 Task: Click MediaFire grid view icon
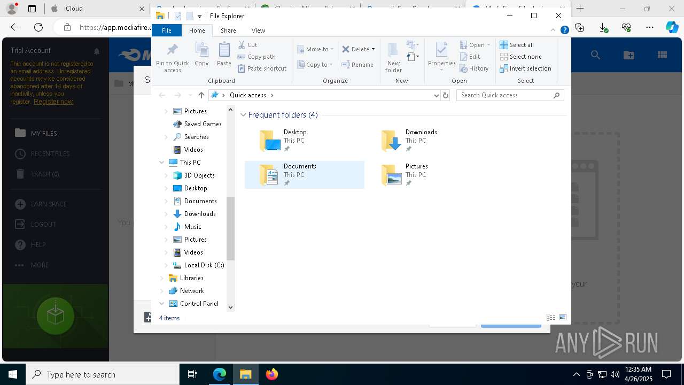coord(662,55)
